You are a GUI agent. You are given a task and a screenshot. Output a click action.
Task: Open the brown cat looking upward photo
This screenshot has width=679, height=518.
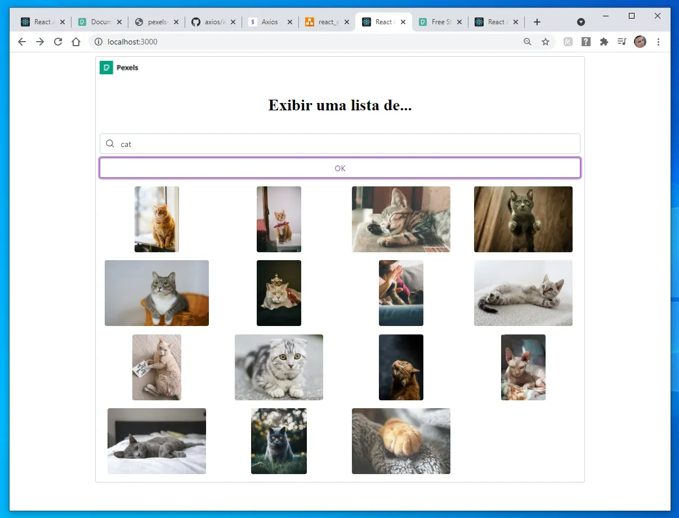[x=401, y=367]
